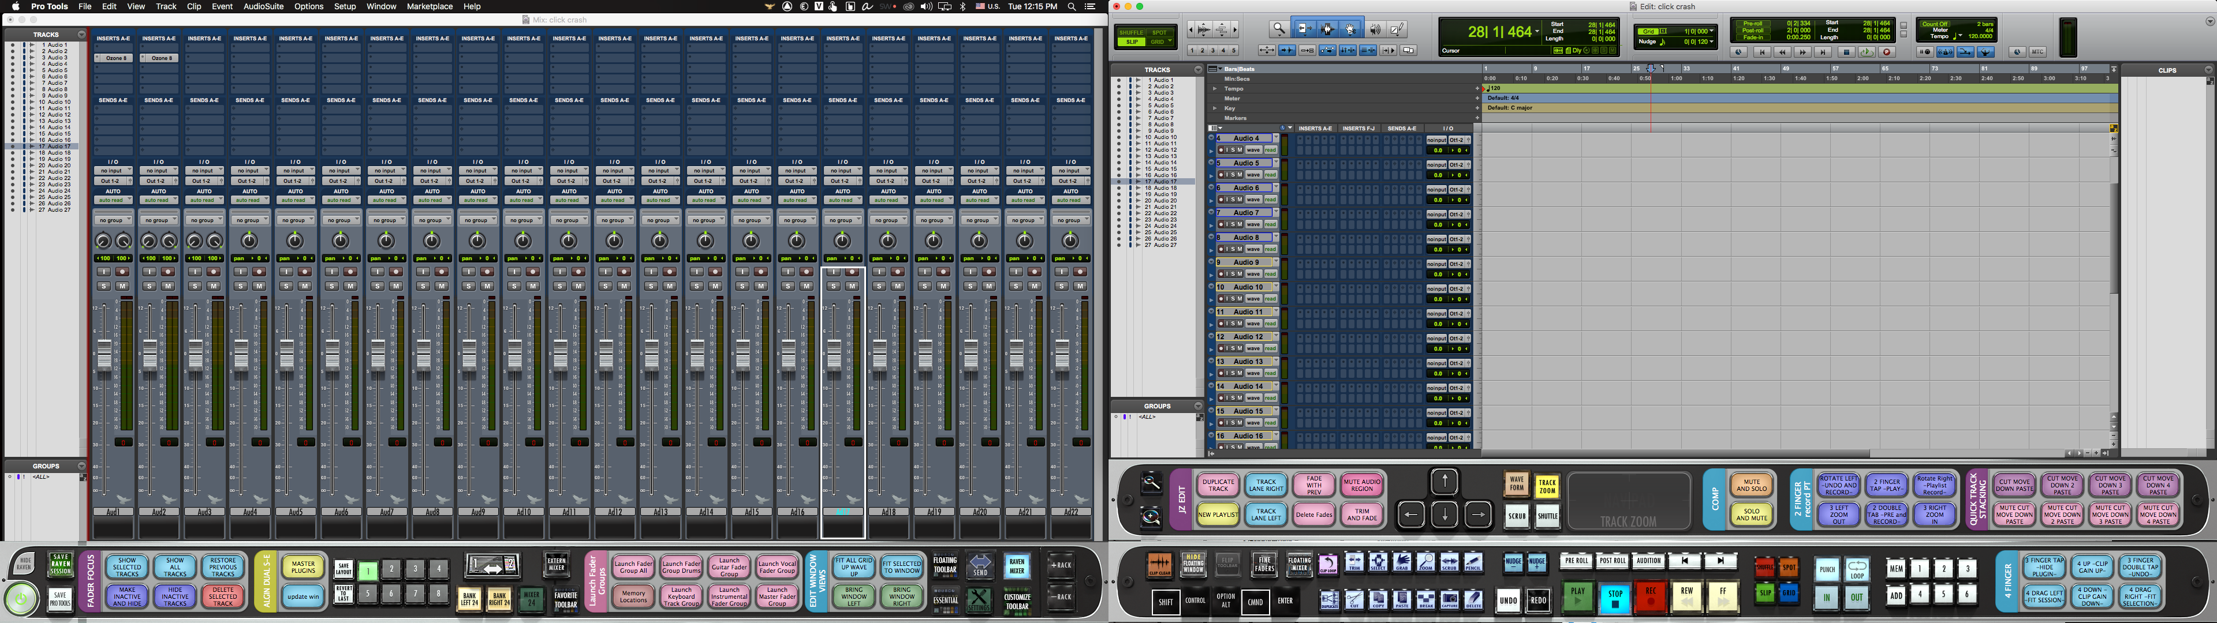The width and height of the screenshot is (2217, 623).
Task: Open the Raven Settings tools icon
Action: pyautogui.click(x=979, y=599)
